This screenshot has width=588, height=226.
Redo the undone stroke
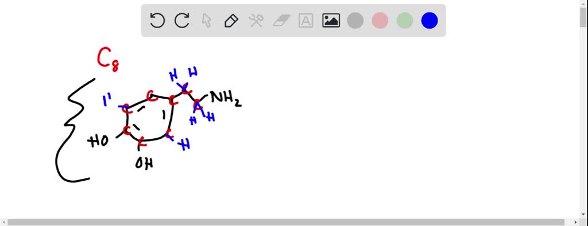(182, 20)
